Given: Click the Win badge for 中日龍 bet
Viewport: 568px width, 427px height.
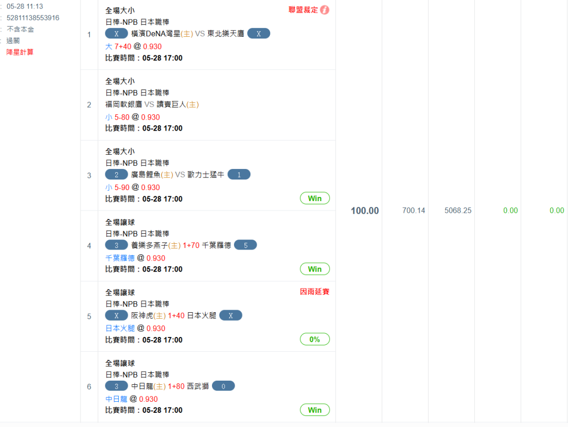Looking at the screenshot, I should pyautogui.click(x=315, y=410).
